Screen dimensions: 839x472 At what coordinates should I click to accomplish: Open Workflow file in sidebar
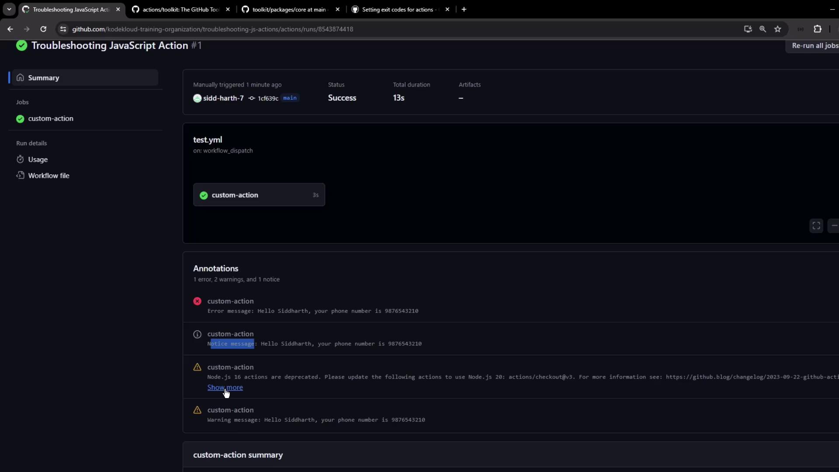click(49, 176)
